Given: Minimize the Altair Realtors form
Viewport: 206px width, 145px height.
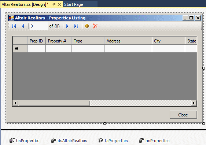Looking at the screenshot, I should [x=185, y=18].
